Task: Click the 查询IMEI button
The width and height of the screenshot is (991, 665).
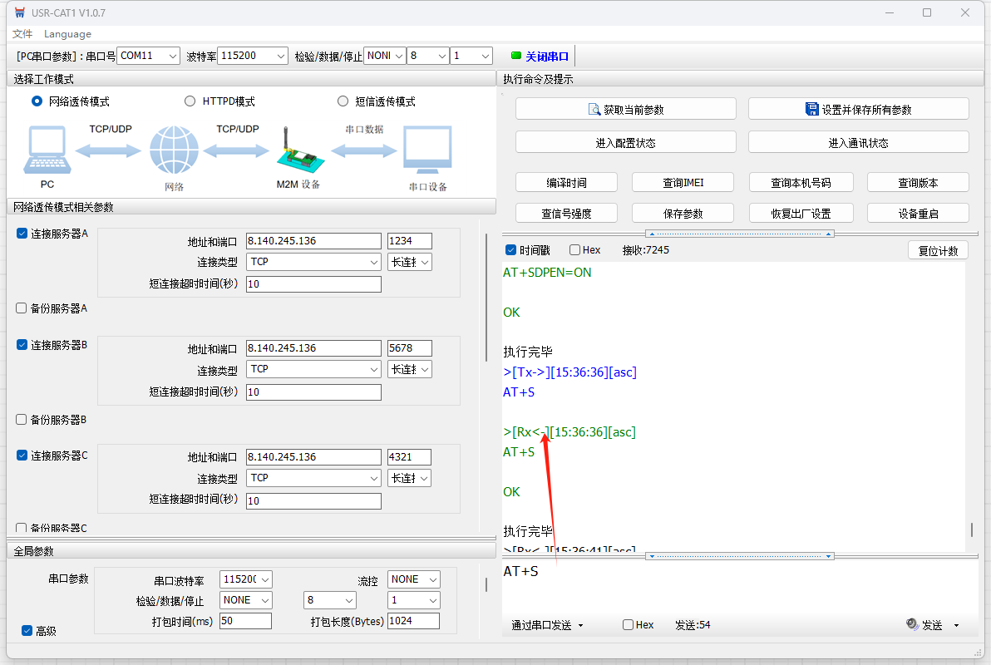Action: [683, 183]
